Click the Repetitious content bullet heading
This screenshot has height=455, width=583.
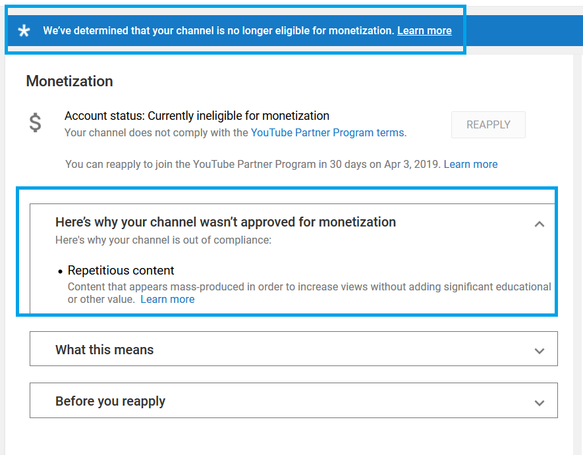pos(121,270)
